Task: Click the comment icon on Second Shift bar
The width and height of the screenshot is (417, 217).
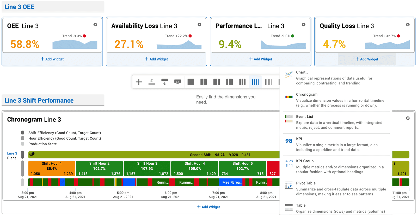Action: click(32, 154)
